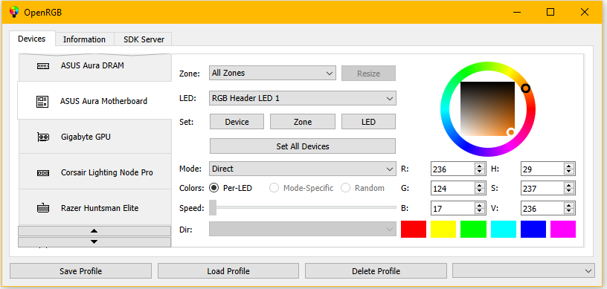Select the Per-LED colors radio button
Viewport: 607px width, 289px height.
click(214, 188)
